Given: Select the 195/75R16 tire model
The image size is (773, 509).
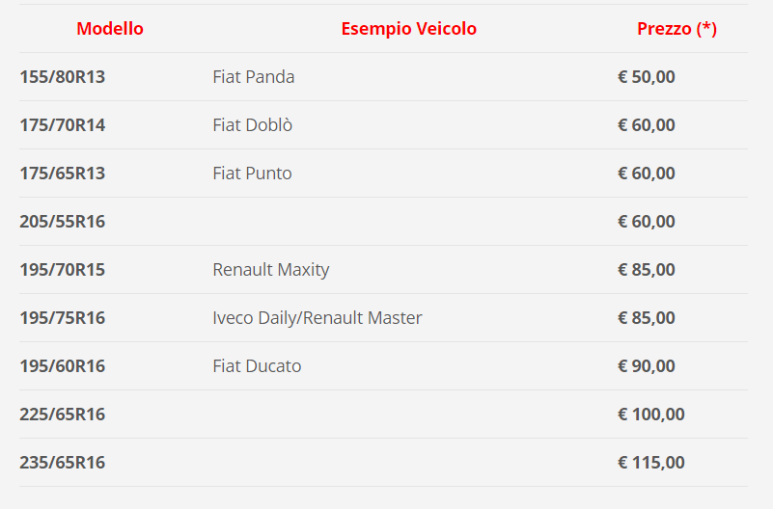Looking at the screenshot, I should click(62, 318).
